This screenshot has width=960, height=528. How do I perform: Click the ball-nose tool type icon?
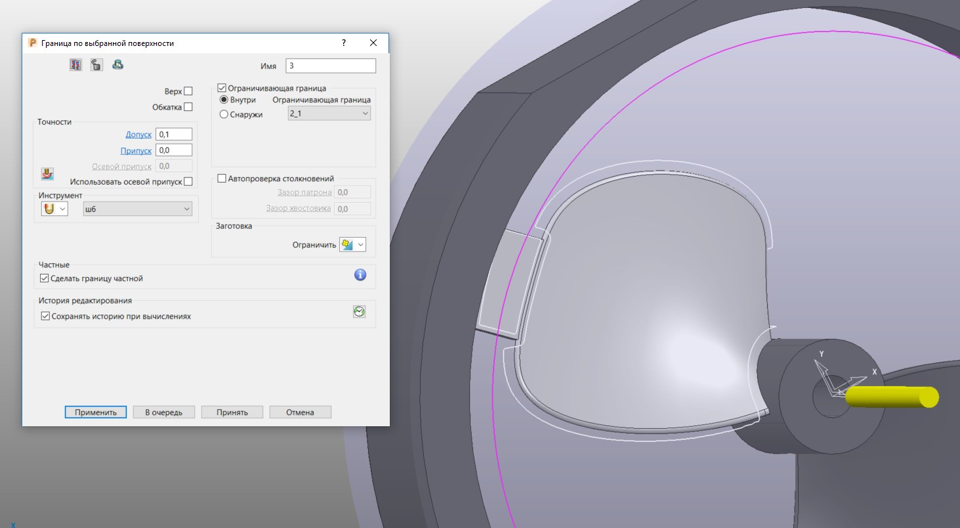tap(48, 209)
